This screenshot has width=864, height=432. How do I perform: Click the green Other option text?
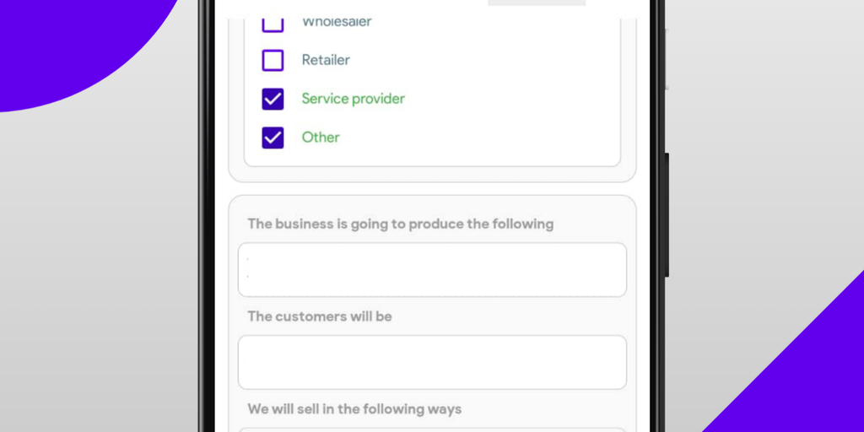pos(321,138)
